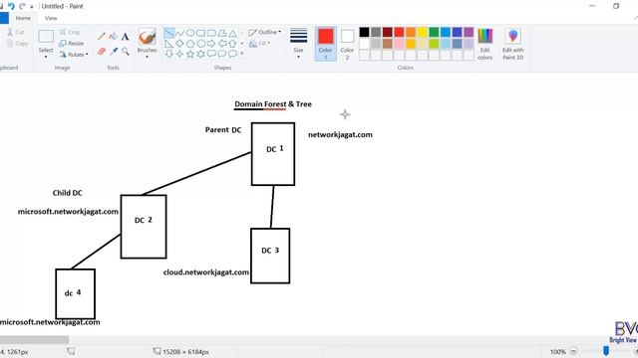Open the Size line thickness dropdown
Screen dimensions: 638x358
click(298, 44)
